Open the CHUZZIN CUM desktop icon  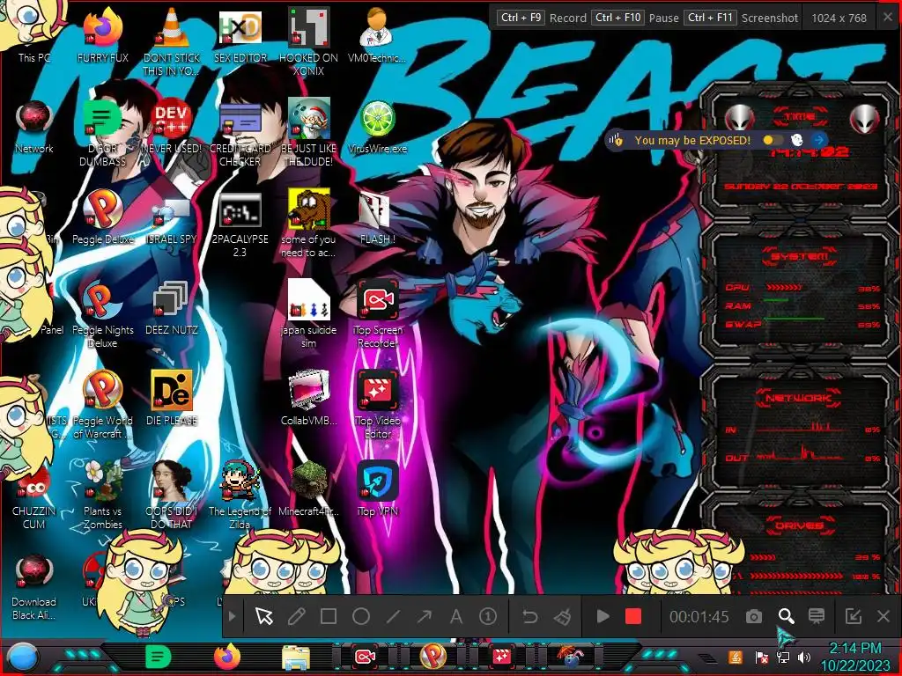click(x=34, y=486)
